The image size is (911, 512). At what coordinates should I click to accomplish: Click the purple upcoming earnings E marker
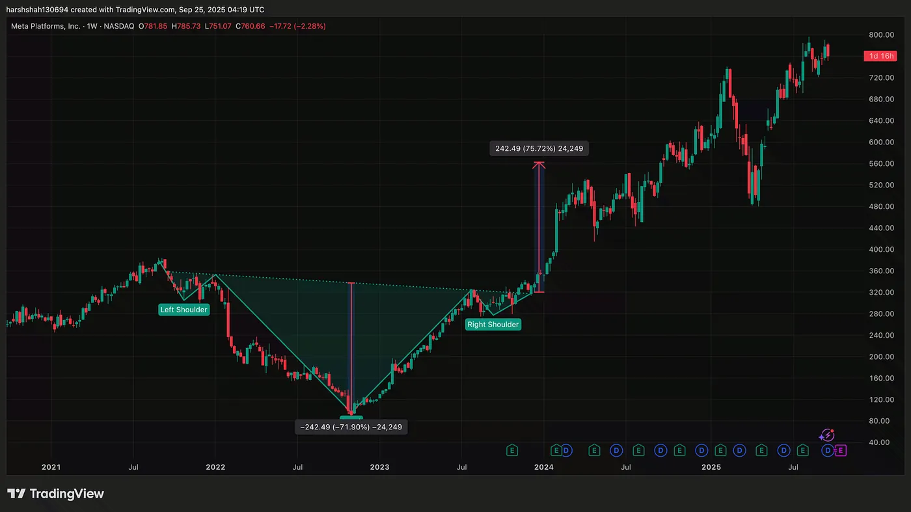click(x=841, y=450)
